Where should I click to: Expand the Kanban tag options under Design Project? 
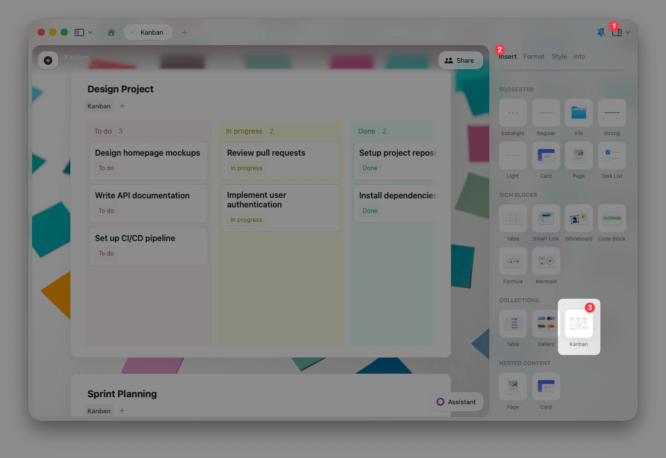[122, 106]
